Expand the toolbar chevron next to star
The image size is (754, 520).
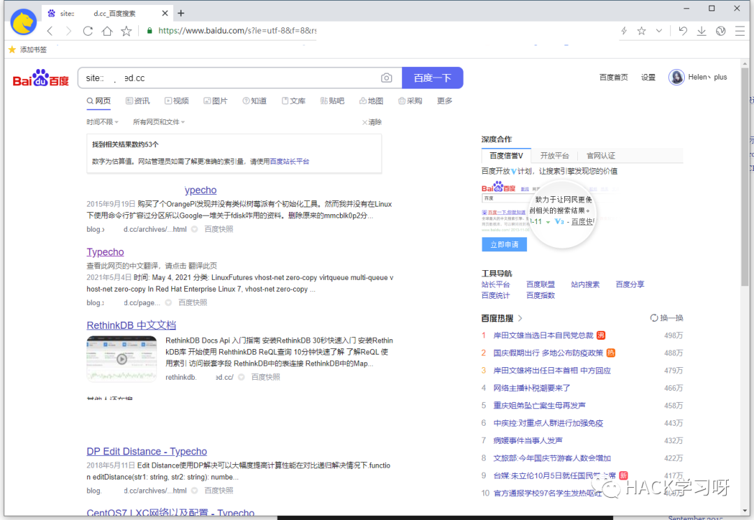pyautogui.click(x=659, y=31)
